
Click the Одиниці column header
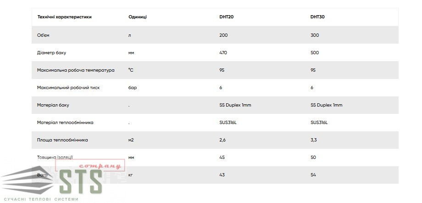tap(138, 17)
